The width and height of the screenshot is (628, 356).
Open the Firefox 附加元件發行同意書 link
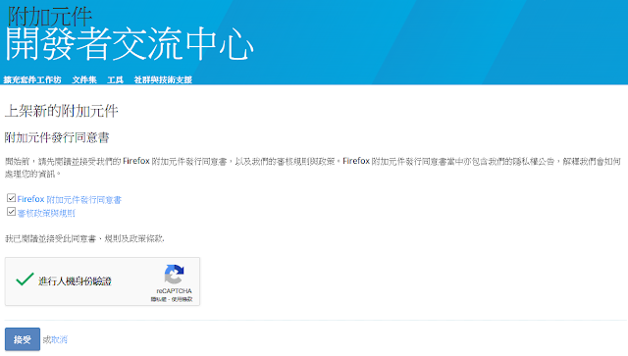pyautogui.click(x=70, y=199)
